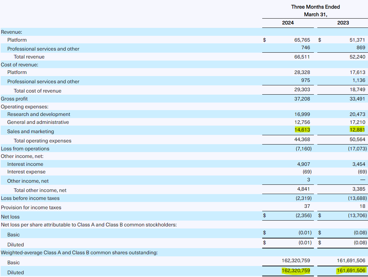The width and height of the screenshot is (368, 277).
Task: Select 2024 G&A expense 12,756
Action: click(302, 122)
